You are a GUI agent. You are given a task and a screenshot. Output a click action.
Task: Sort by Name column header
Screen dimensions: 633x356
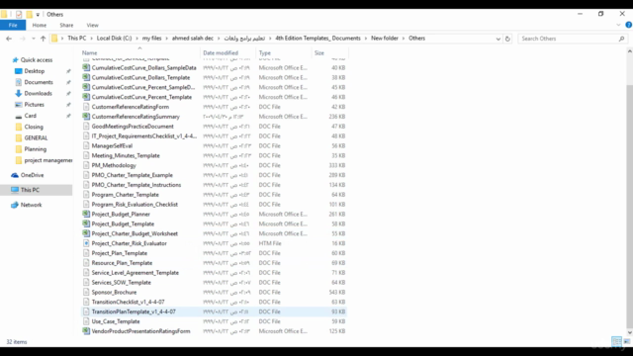pyautogui.click(x=89, y=52)
